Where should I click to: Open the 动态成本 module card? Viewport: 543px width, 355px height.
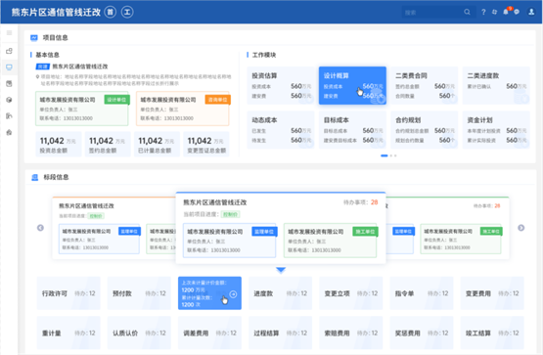[x=281, y=130]
